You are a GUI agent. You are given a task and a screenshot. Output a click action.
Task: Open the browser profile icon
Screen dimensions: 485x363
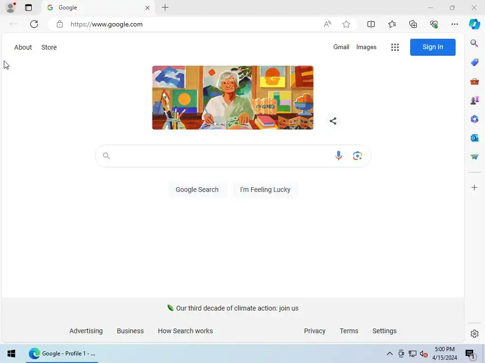11,8
